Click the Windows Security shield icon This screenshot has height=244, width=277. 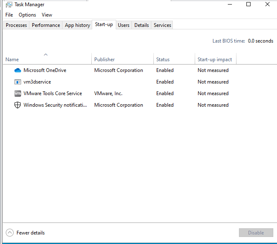point(17,105)
